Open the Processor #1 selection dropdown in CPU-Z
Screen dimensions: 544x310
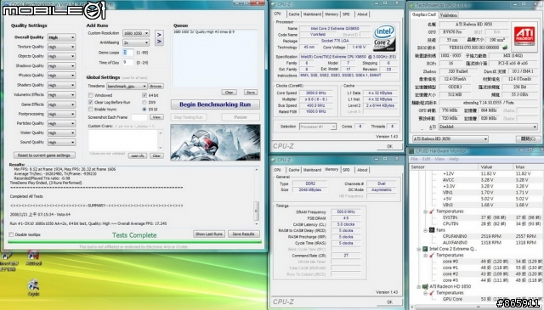point(317,127)
